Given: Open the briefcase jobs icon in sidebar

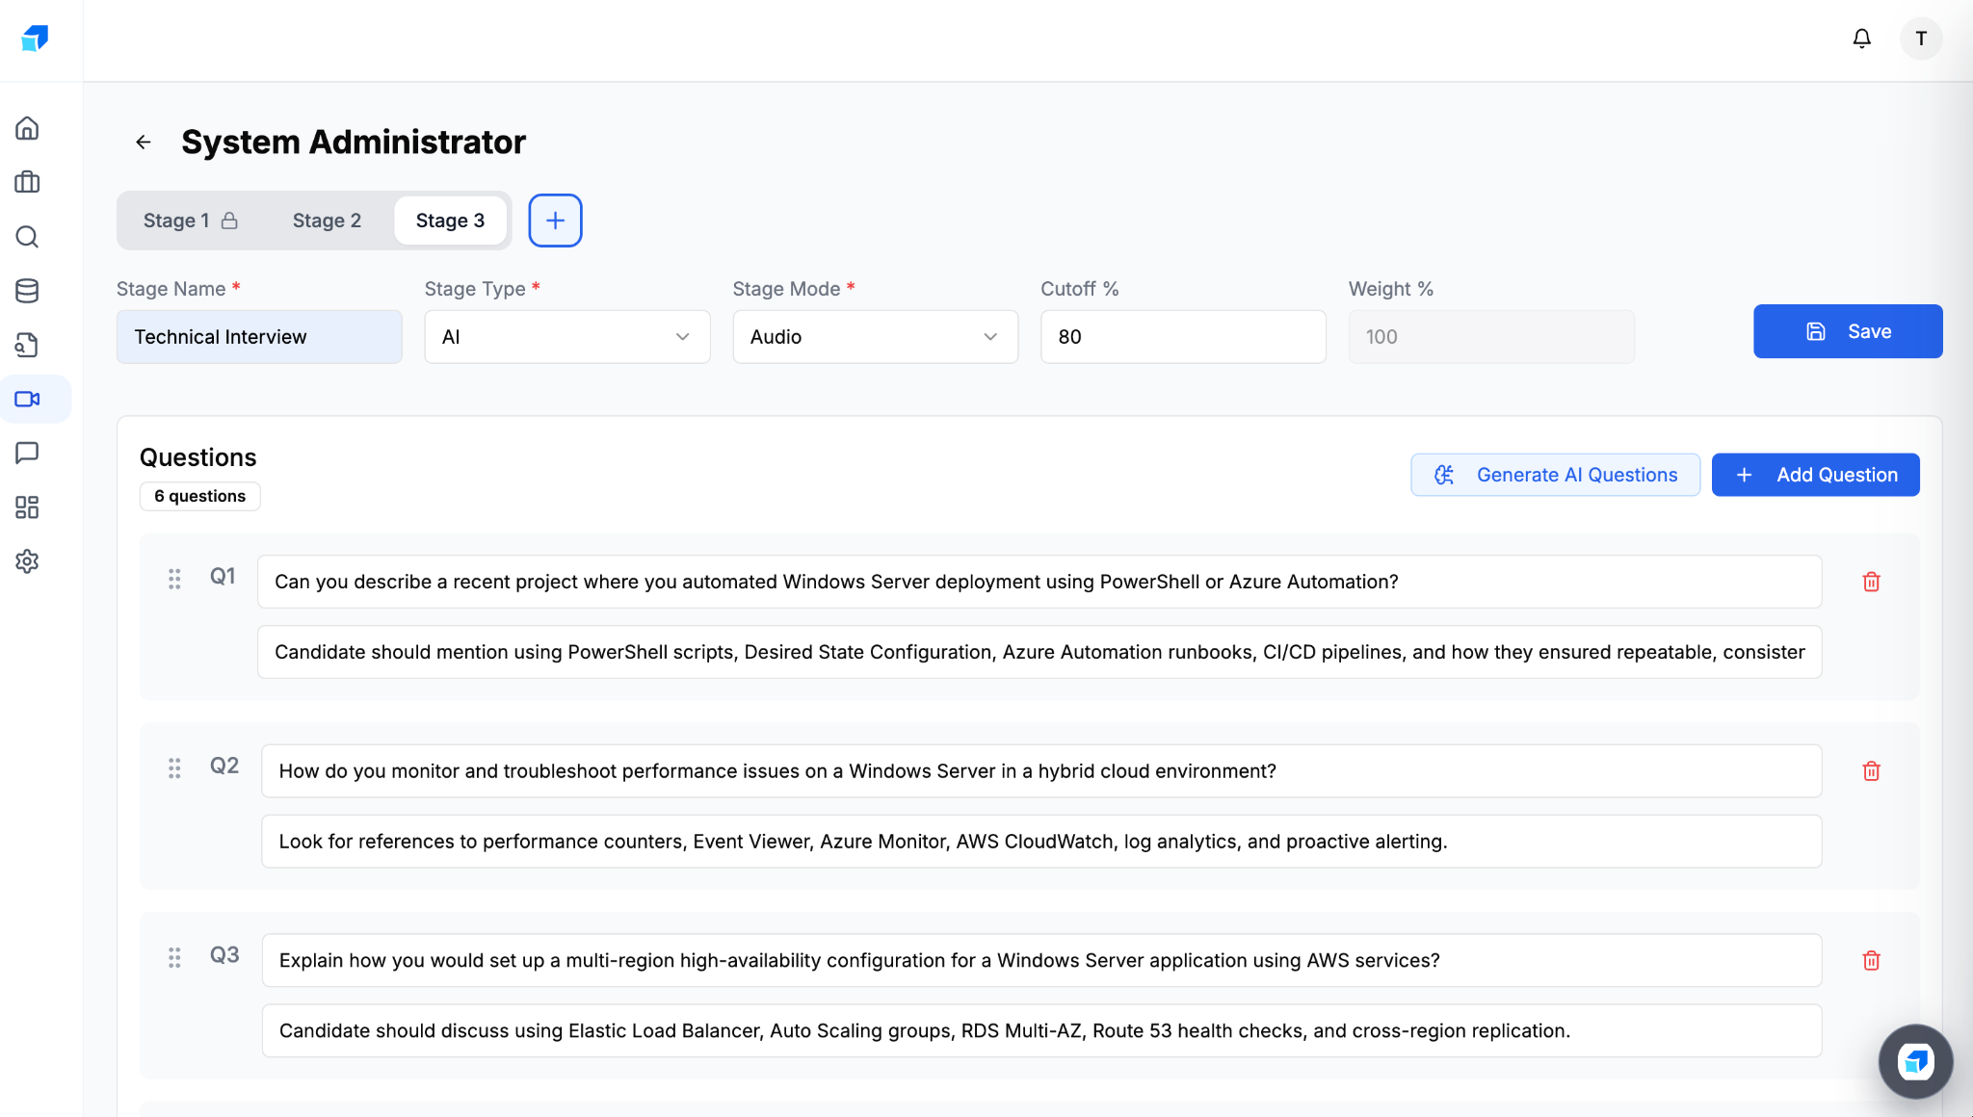Looking at the screenshot, I should tap(27, 182).
